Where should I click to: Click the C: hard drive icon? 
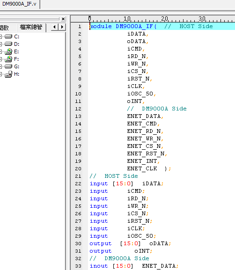[8, 36]
